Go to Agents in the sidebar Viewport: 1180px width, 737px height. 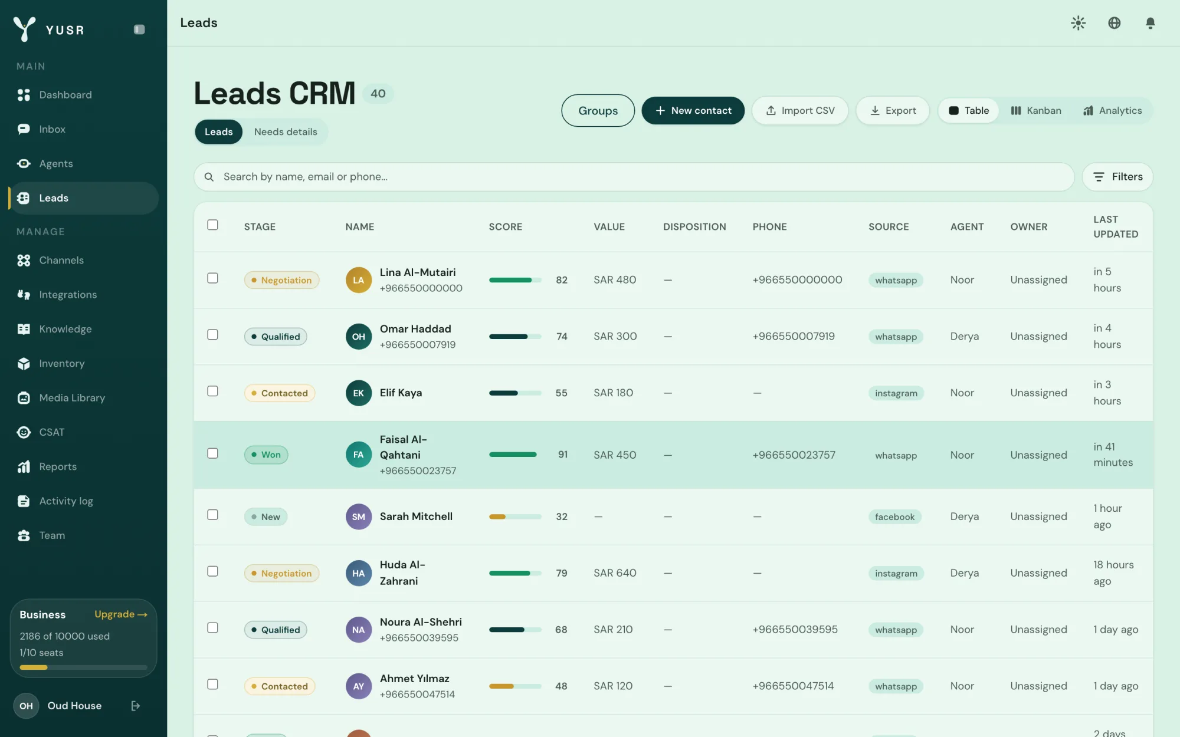click(x=83, y=164)
